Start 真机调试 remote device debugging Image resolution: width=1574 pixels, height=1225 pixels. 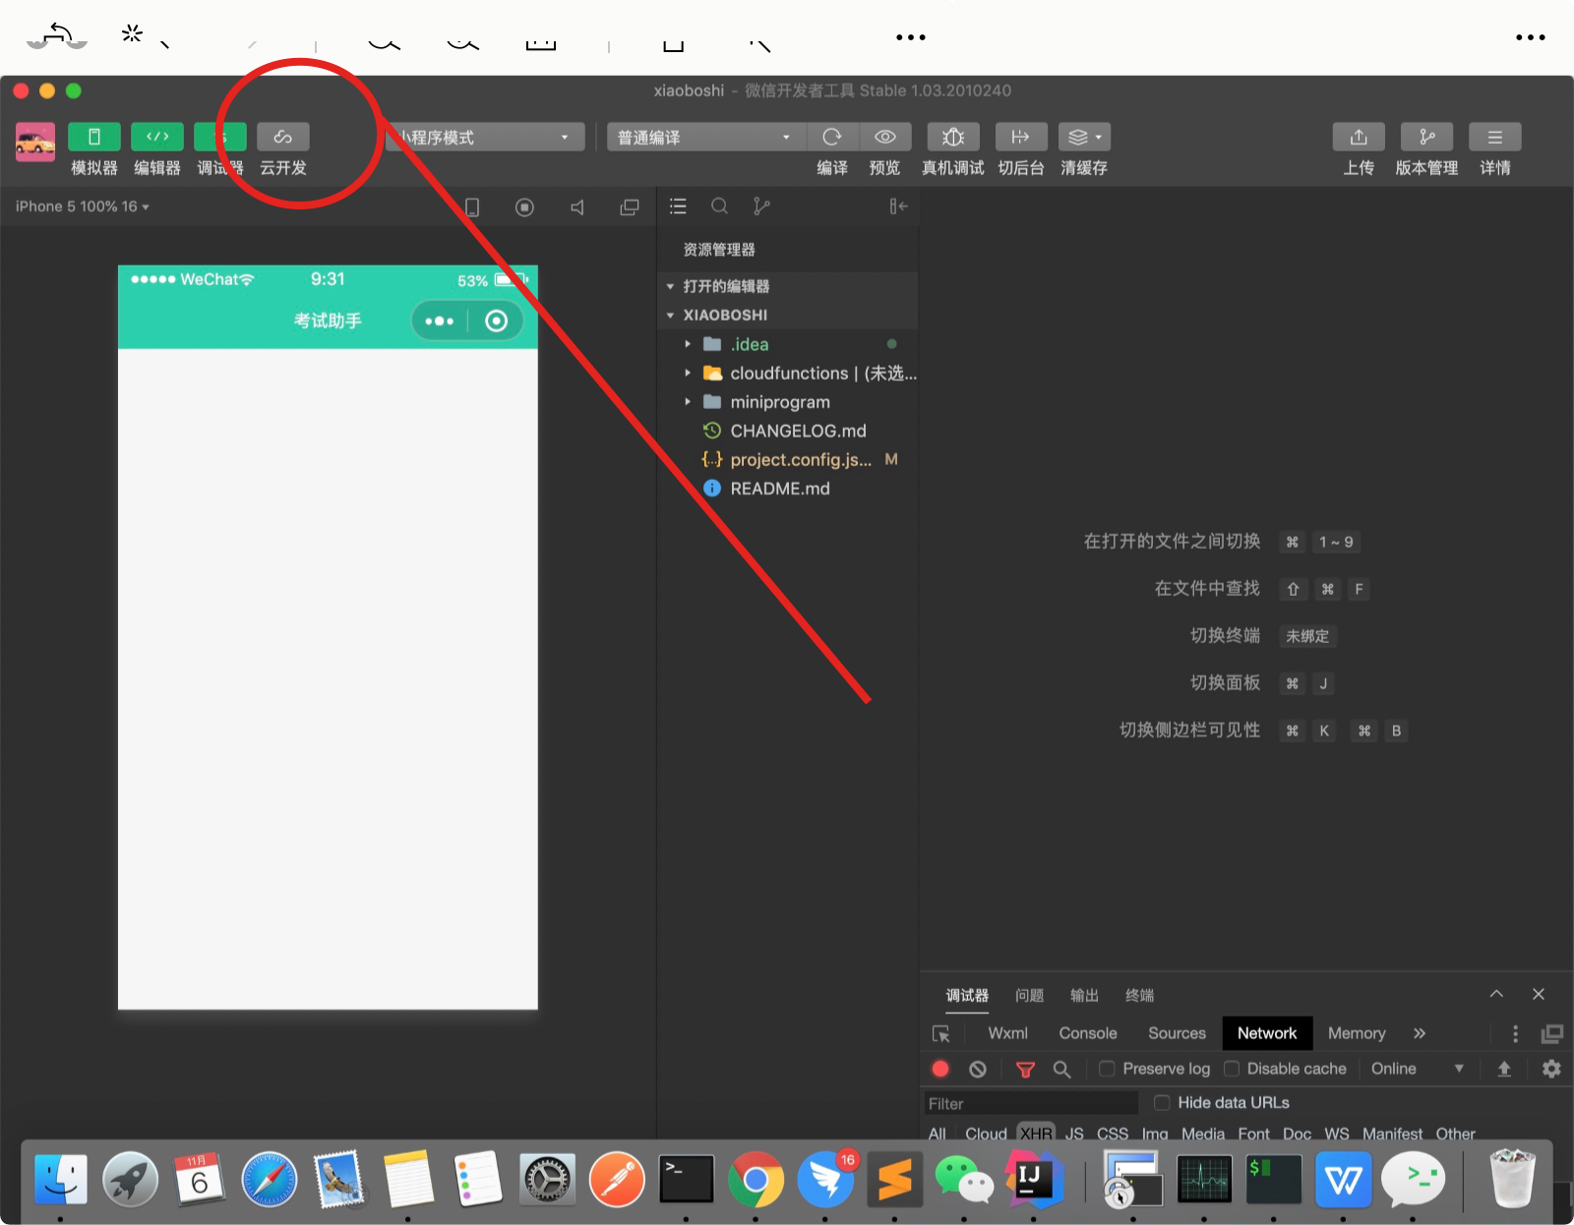click(x=952, y=137)
